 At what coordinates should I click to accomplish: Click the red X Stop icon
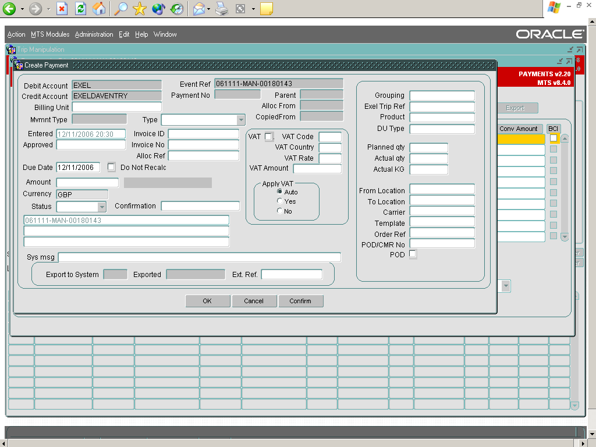click(62, 8)
